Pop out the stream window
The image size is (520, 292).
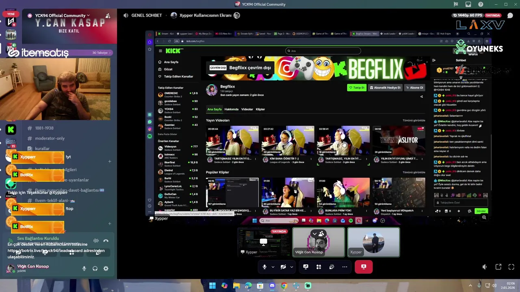point(498,267)
